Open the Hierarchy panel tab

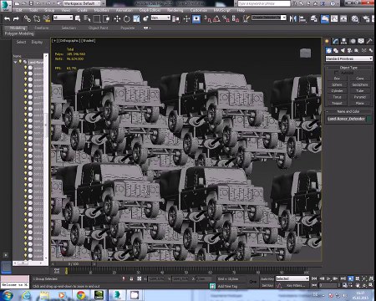click(x=344, y=41)
